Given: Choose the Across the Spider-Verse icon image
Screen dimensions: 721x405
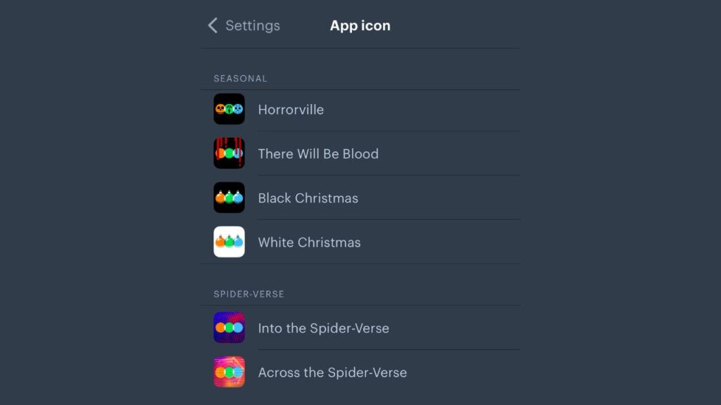Looking at the screenshot, I should [229, 372].
